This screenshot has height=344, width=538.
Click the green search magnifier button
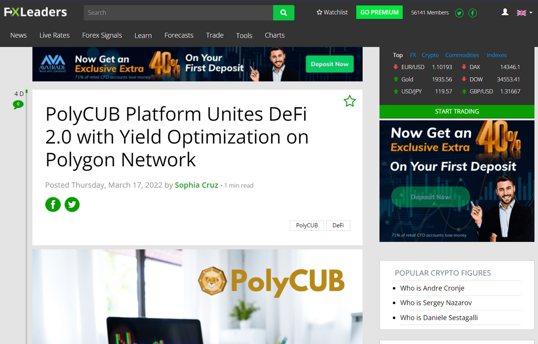[284, 13]
